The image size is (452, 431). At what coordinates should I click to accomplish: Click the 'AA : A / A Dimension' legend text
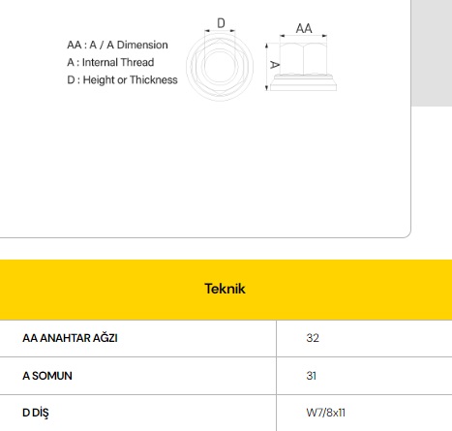[117, 45]
